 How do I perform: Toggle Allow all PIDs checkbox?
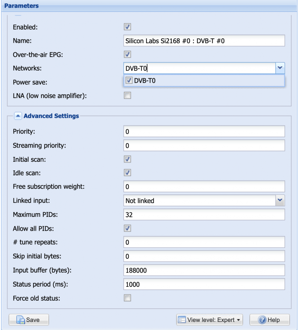[x=128, y=228]
